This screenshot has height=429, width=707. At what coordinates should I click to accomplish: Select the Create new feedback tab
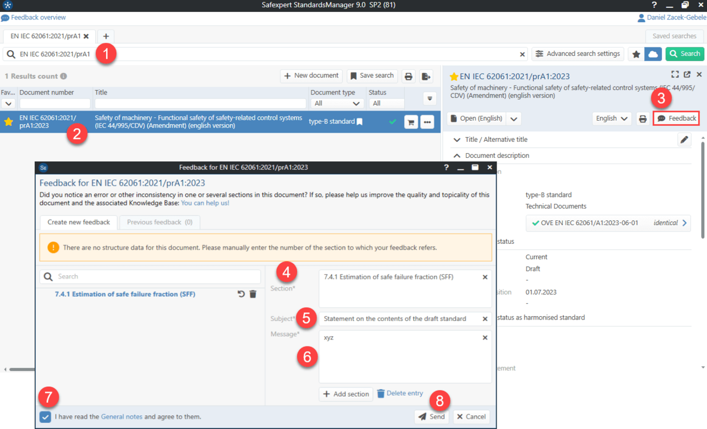[x=78, y=222]
